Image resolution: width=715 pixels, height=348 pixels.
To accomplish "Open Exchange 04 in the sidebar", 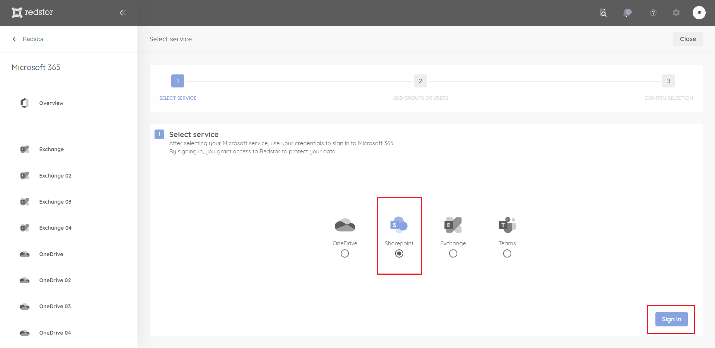I will 55,228.
